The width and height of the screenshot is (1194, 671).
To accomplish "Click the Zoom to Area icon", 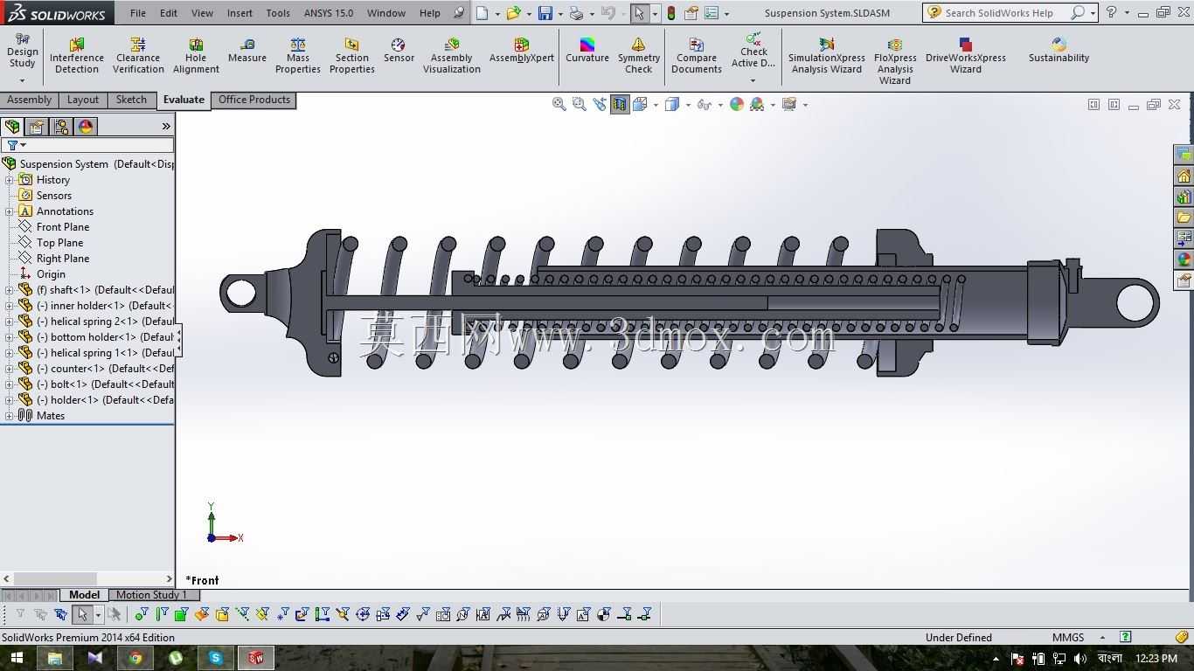I will point(579,104).
